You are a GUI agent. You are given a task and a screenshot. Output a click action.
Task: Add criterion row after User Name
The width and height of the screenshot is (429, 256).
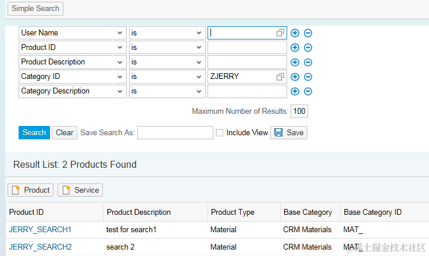pos(295,33)
